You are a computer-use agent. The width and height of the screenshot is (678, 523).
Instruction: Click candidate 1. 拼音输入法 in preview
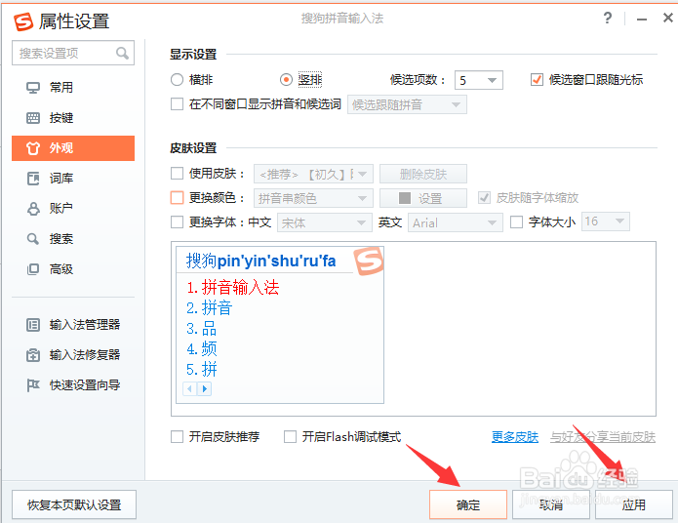233,287
